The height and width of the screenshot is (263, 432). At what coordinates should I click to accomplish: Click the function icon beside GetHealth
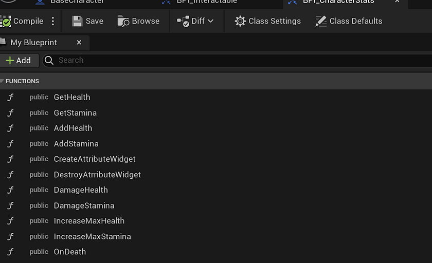tap(10, 97)
